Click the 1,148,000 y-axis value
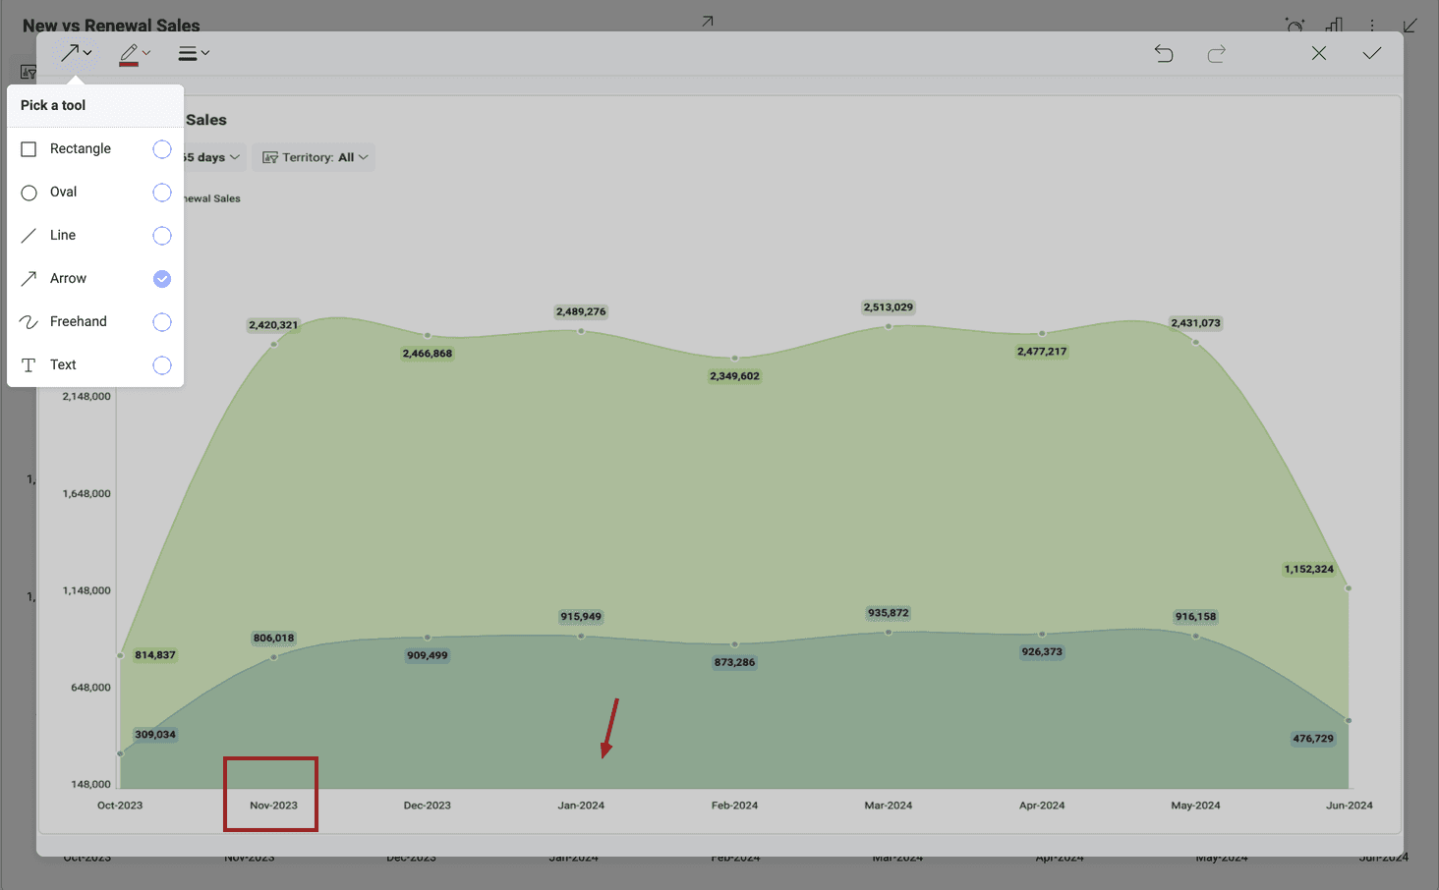 point(86,591)
